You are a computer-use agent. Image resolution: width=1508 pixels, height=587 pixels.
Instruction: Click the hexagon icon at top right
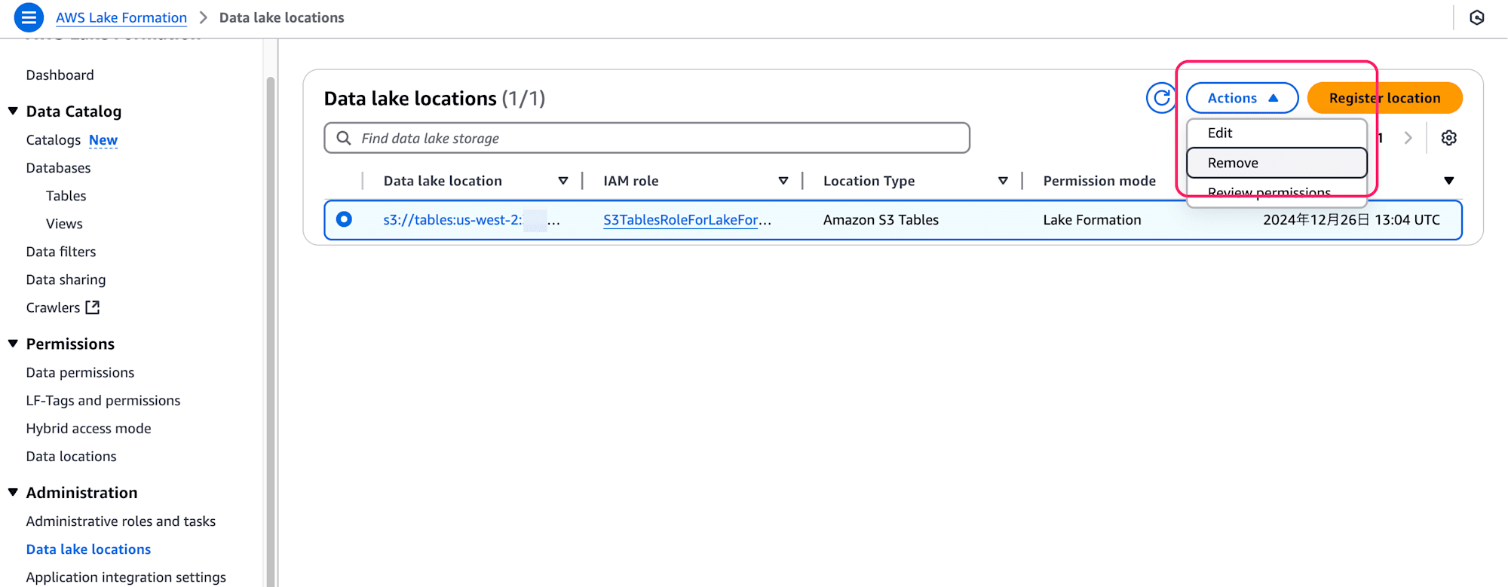tap(1476, 17)
